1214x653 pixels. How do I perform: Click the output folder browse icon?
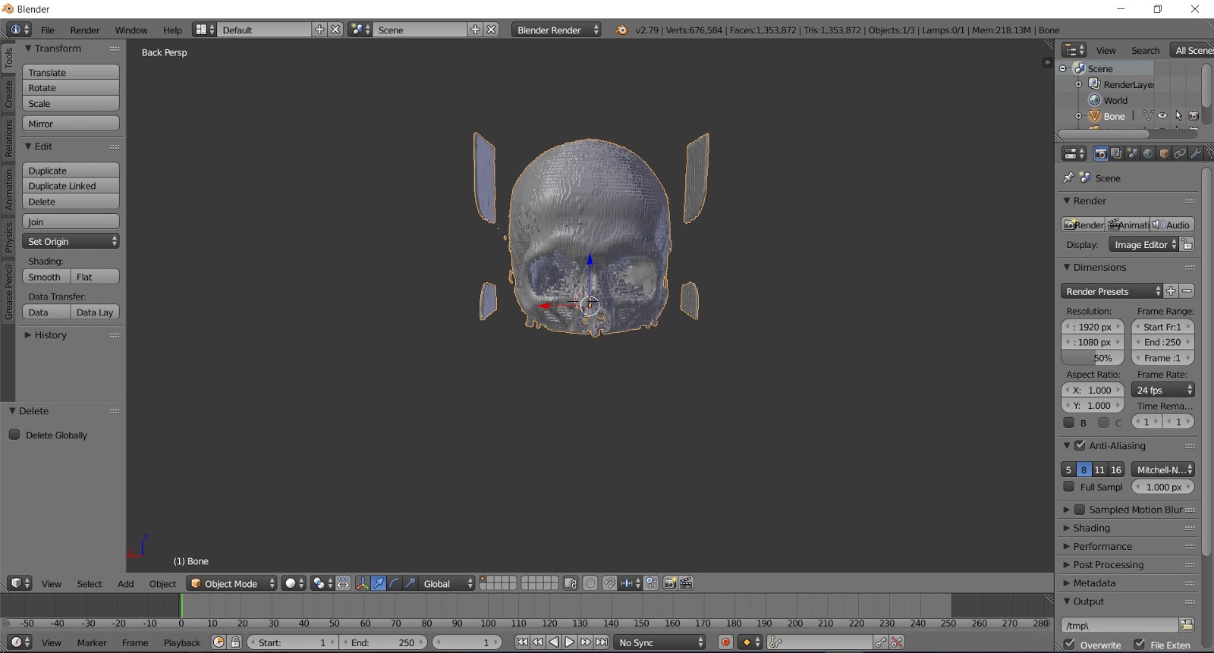pyautogui.click(x=1187, y=625)
